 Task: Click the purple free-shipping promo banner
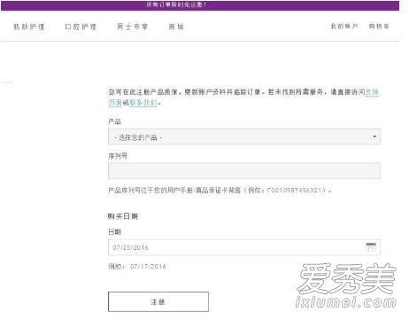(x=200, y=5)
